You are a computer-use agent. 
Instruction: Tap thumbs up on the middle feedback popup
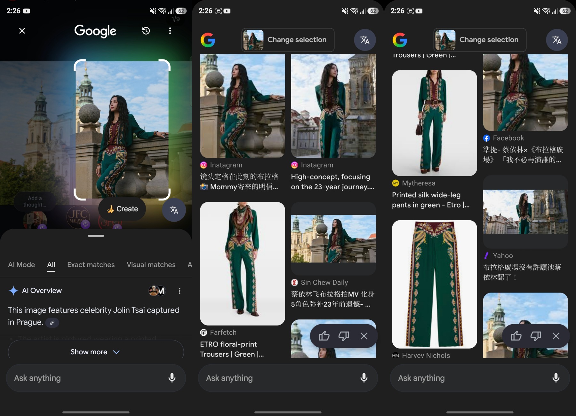pyautogui.click(x=324, y=336)
